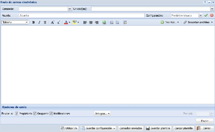Image resolution: width=215 pixels, height=132 pixels.
Task: Increase the font size
Action: click(53, 22)
